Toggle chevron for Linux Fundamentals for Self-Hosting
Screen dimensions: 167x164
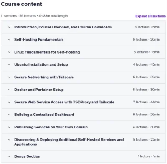(9, 52)
